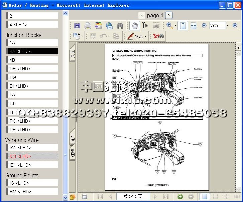This screenshot has height=202, width=243.
Task: Fit page to width icon
Action: pyautogui.click(x=194, y=26)
